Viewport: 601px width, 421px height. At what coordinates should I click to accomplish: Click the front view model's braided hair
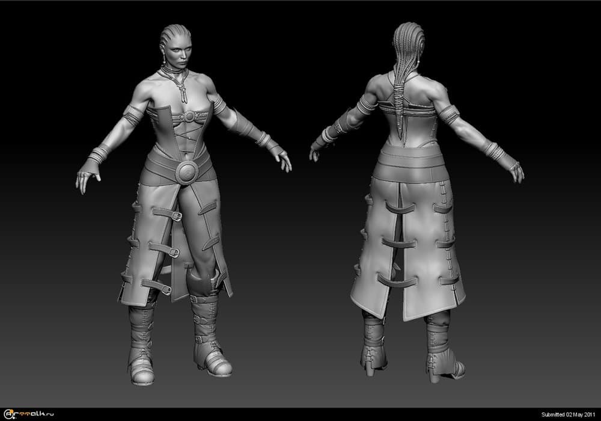(x=172, y=33)
